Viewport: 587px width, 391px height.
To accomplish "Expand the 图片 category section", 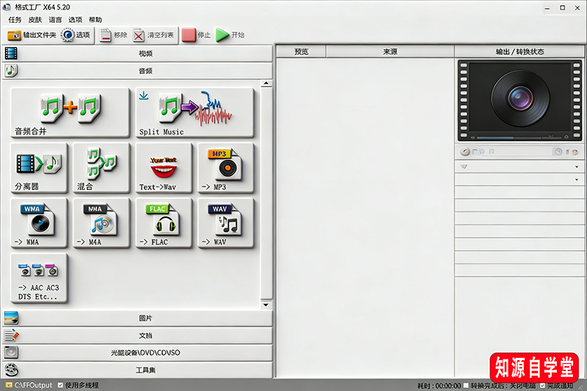I will 145,318.
